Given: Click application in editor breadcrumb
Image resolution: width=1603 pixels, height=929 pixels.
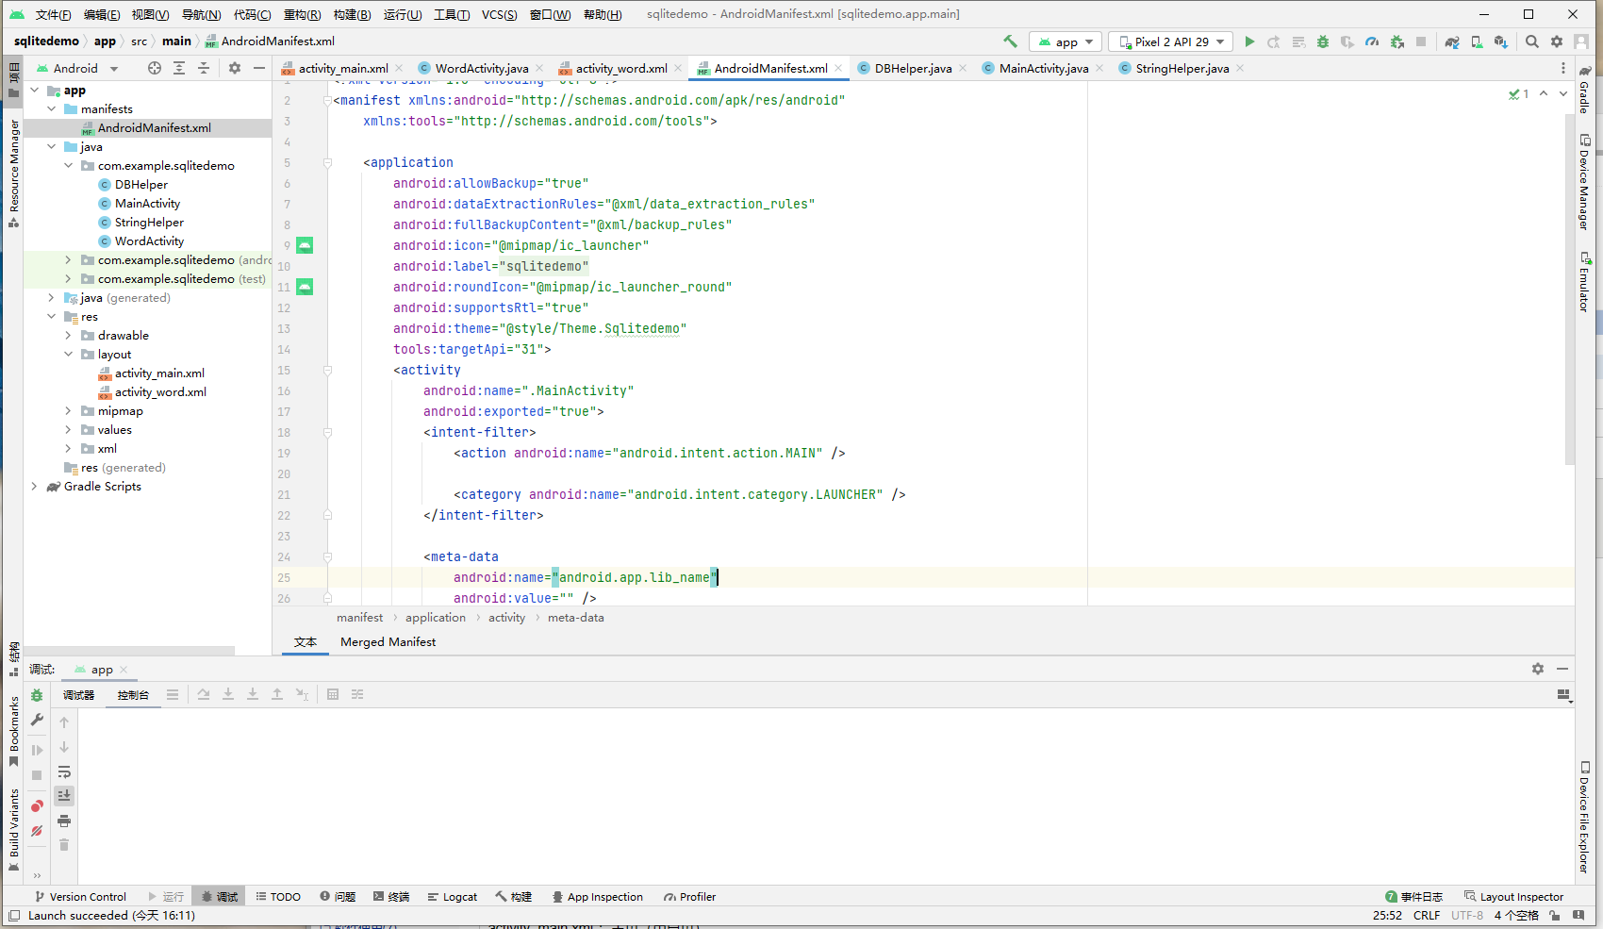Looking at the screenshot, I should click(436, 618).
